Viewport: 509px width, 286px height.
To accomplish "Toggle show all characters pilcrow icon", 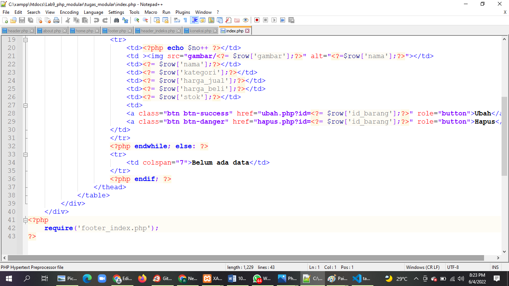I will (x=186, y=20).
